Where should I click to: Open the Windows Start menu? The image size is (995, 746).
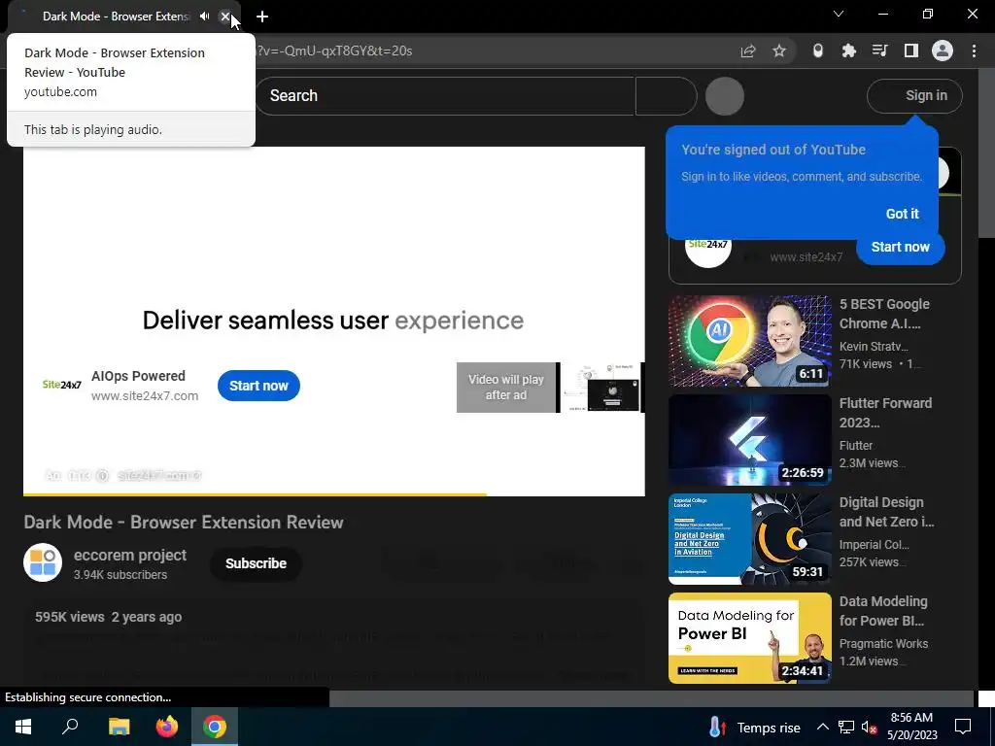(x=23, y=727)
